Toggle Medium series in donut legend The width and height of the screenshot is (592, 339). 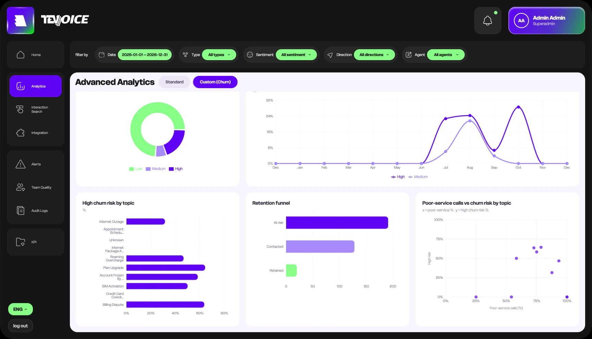pos(156,169)
